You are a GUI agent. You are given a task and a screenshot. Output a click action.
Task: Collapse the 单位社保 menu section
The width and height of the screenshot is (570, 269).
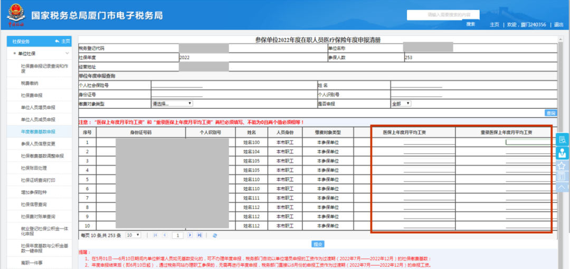click(67, 53)
